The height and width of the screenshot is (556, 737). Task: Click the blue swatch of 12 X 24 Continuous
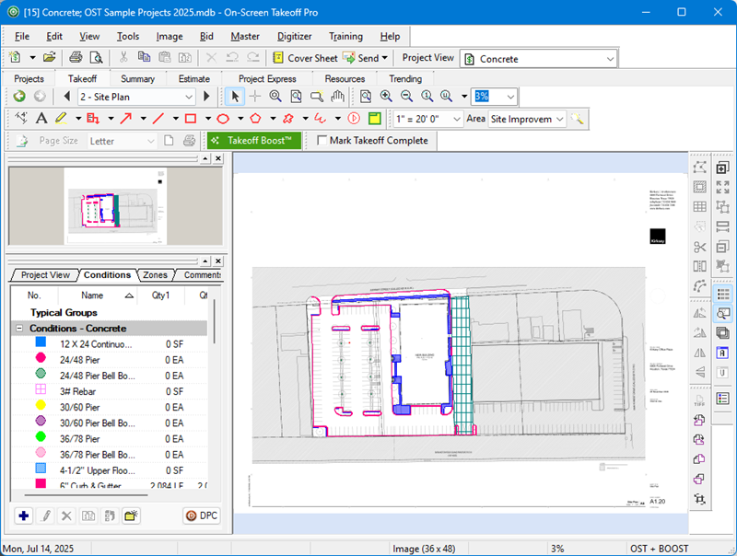[41, 342]
